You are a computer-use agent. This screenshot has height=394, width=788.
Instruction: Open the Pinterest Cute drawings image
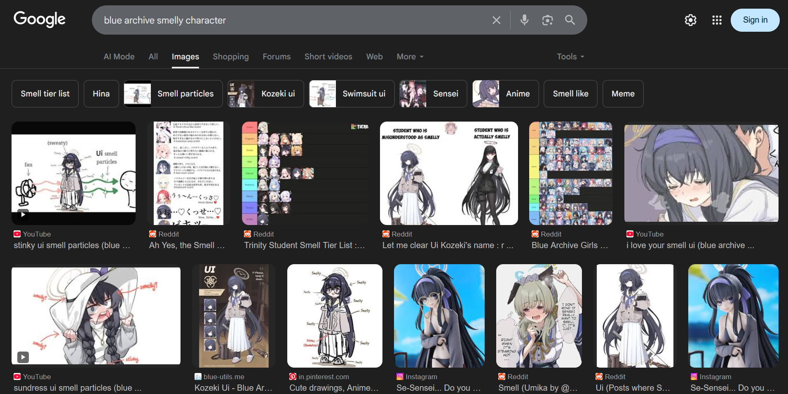tap(335, 316)
